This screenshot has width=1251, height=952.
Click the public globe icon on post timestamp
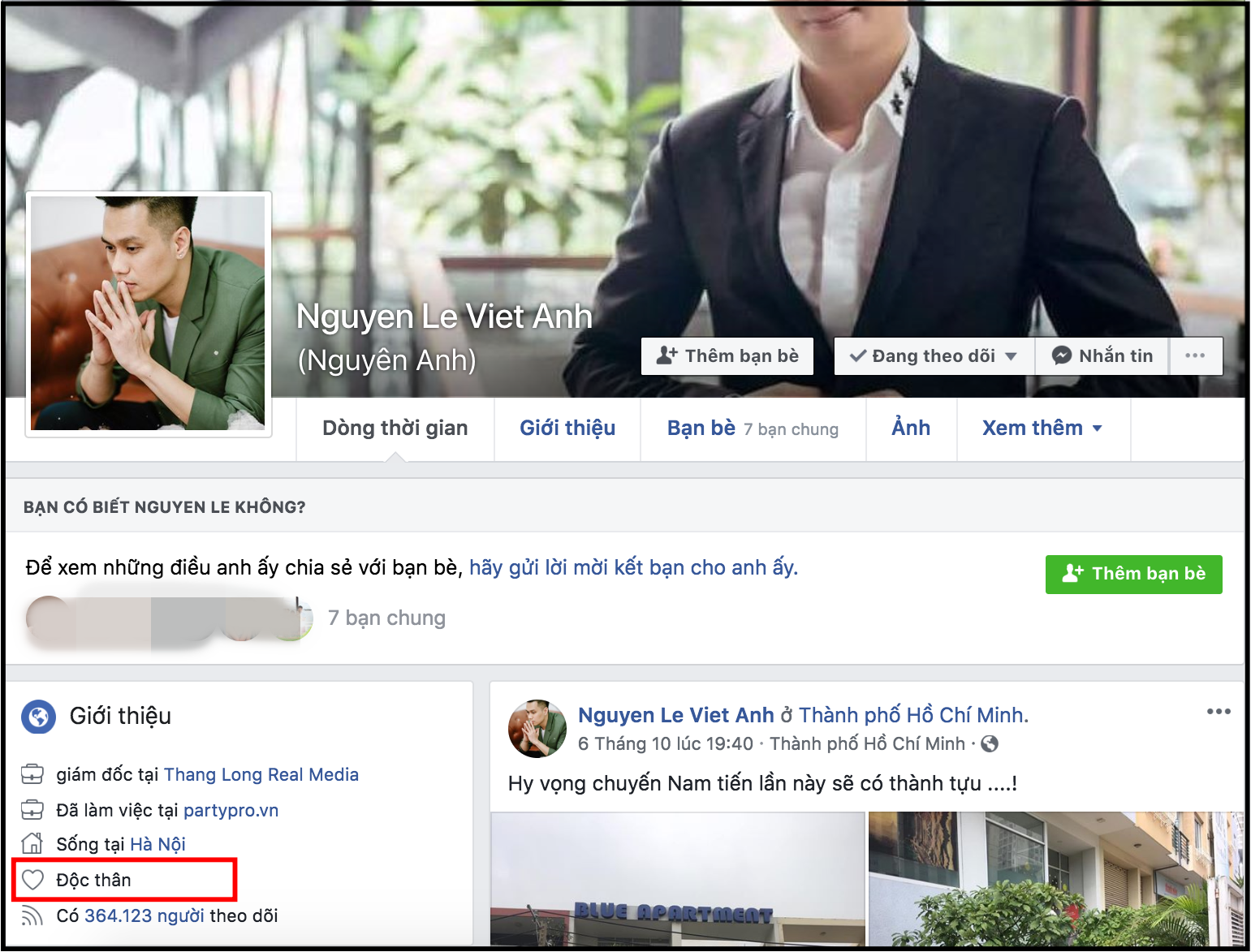[x=990, y=743]
